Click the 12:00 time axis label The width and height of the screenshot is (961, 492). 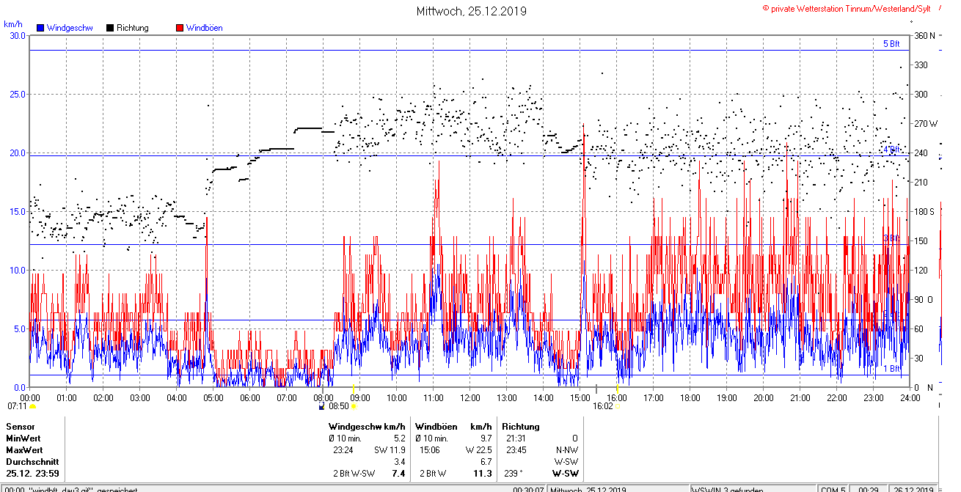470,398
